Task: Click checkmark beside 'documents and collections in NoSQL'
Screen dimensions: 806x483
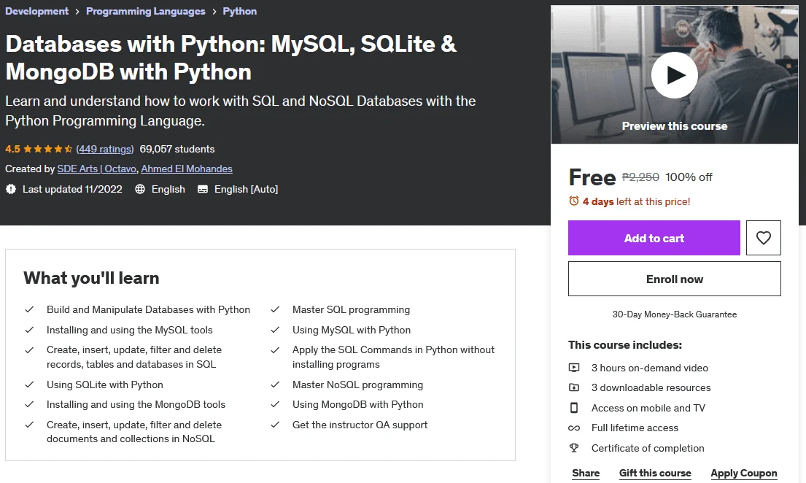Action: (x=29, y=425)
